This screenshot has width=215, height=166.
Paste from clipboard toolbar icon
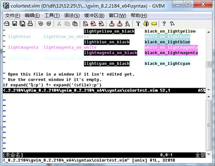75,24
